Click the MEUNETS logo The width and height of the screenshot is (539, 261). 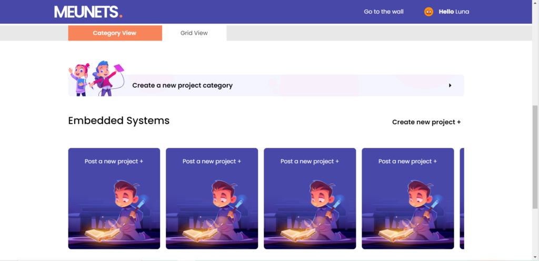[x=88, y=12]
